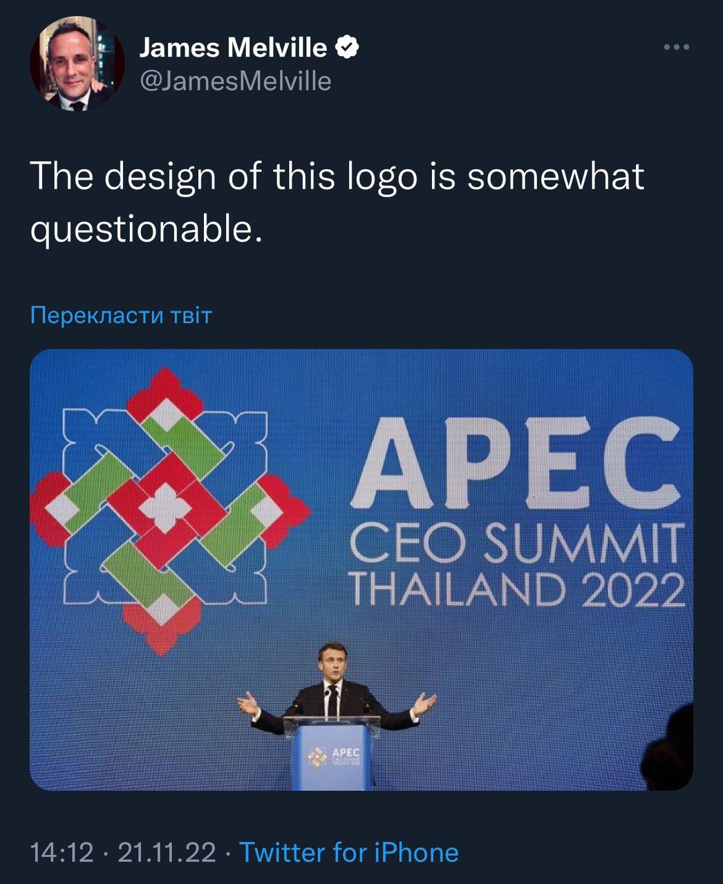Click the blue verified badge

coord(347,48)
